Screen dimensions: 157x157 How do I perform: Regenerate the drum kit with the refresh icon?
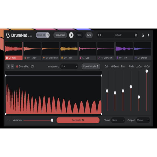pos(48,35)
